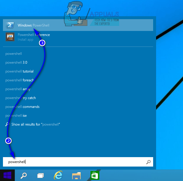Choose the "powershell tutorial" suggestion
Screen dimensions: 183x181
(19, 71)
